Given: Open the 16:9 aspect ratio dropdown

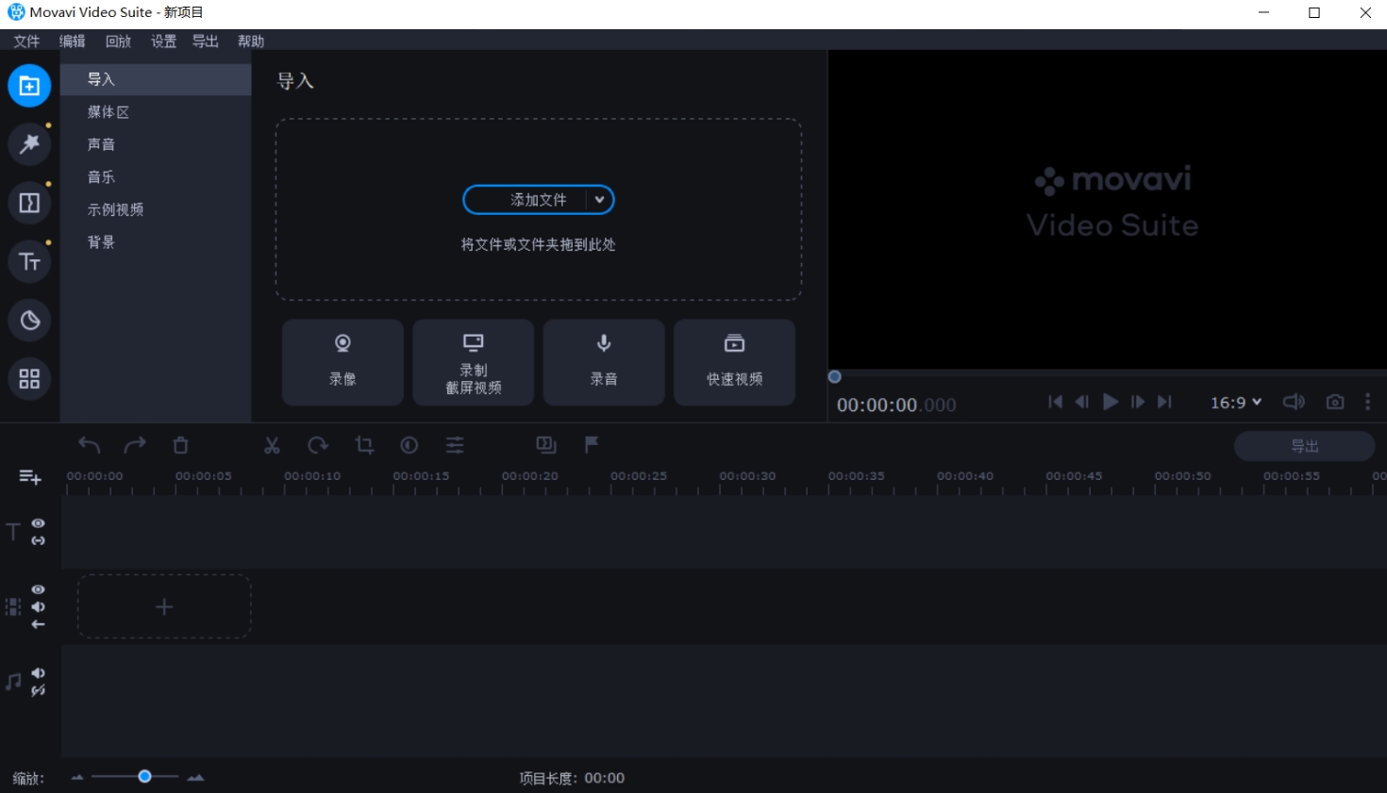Looking at the screenshot, I should 1236,403.
